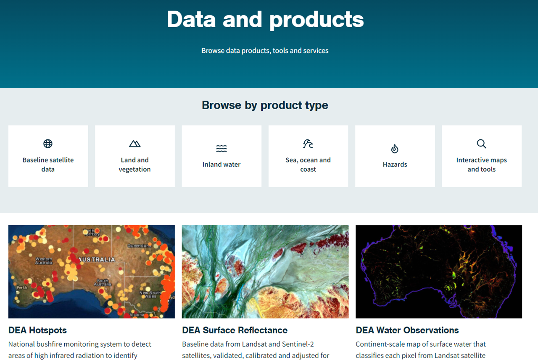Click the Interactive maps and tools card

point(481,156)
